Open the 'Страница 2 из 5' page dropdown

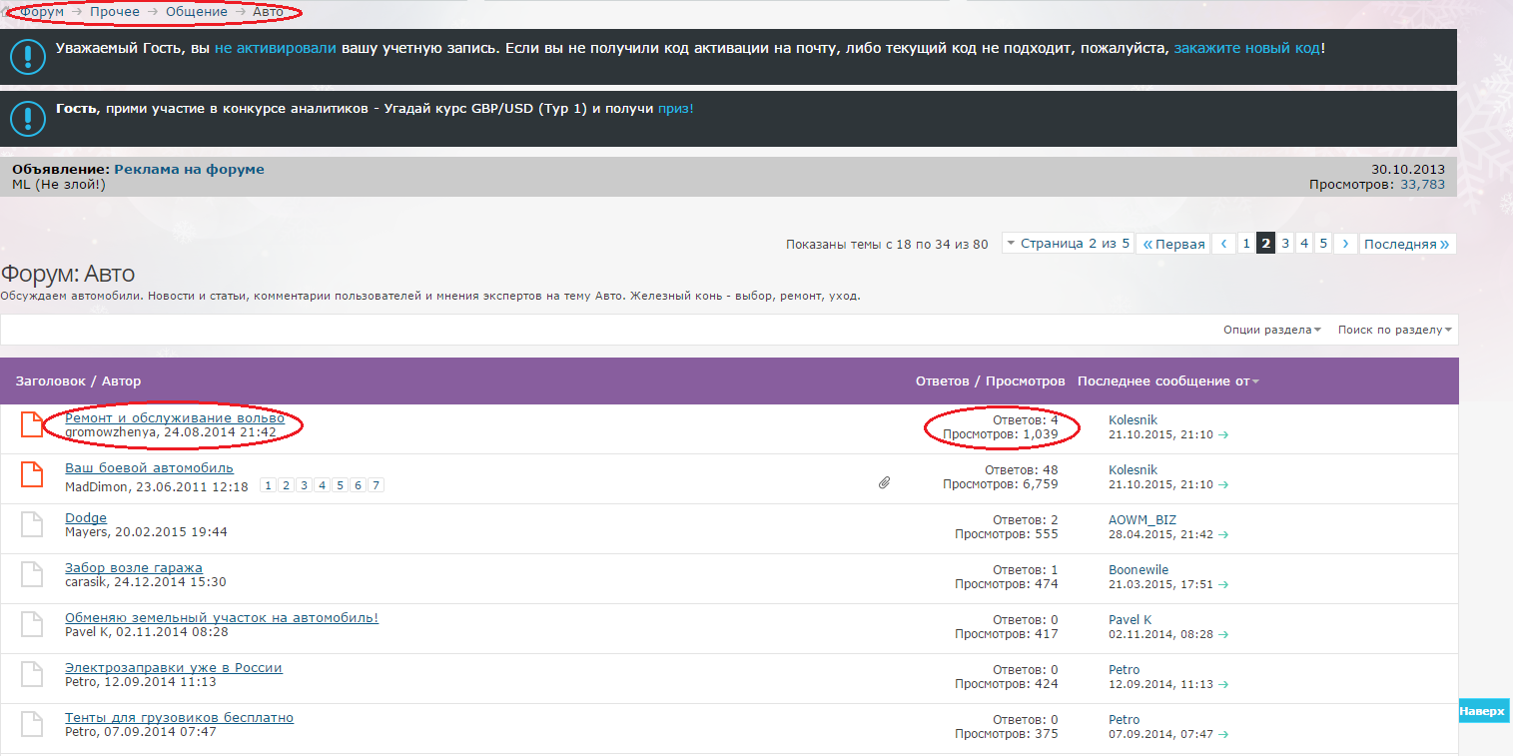pos(1068,244)
